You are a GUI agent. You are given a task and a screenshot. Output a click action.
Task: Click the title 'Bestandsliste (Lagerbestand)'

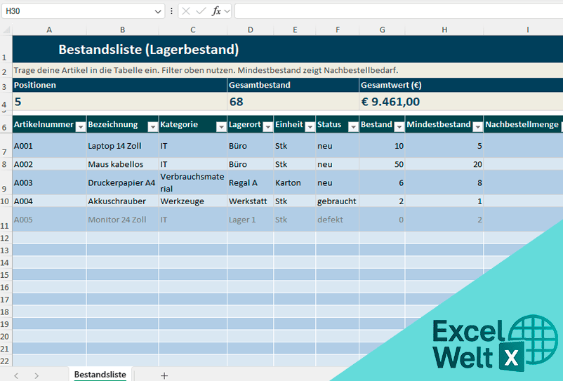click(149, 50)
